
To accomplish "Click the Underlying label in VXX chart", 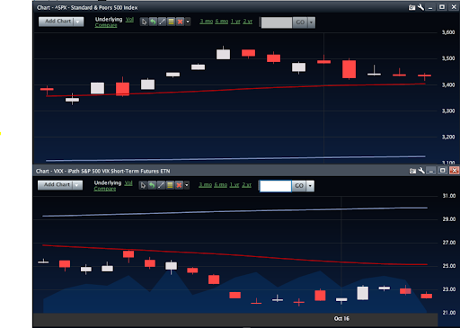I will (108, 183).
